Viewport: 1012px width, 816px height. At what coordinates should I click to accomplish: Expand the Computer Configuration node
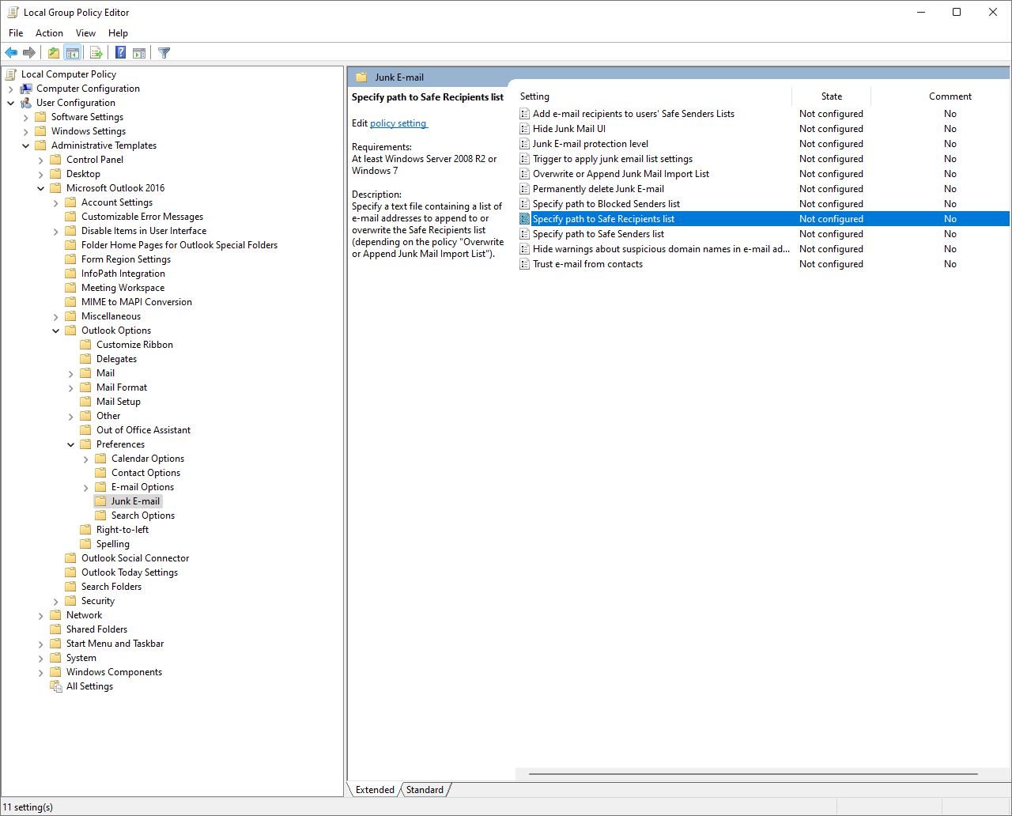[11, 89]
